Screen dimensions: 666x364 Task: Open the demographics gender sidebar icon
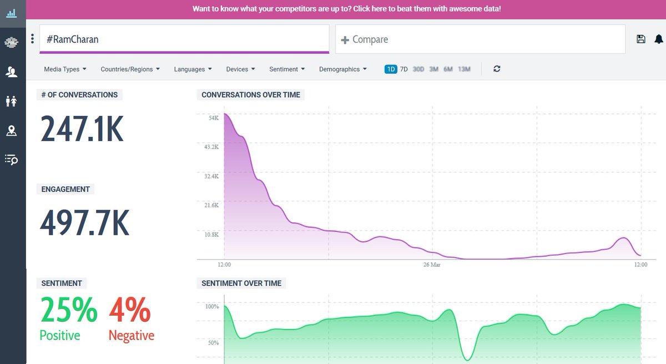[11, 101]
